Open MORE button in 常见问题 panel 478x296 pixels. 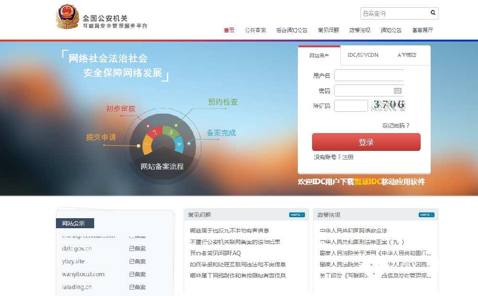tap(296, 215)
